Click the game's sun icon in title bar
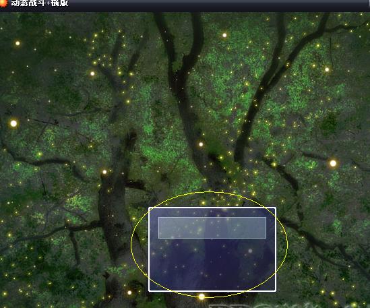Image resolution: width=370 pixels, height=308 pixels. [x=3, y=3]
